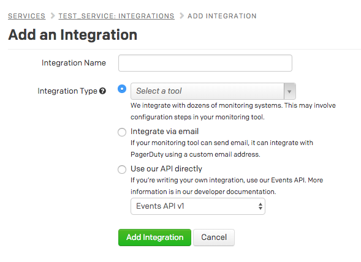Image resolution: width=361 pixels, height=262 pixels.
Task: Open TEST_SERVICE: INTEGRATIONS breadcrumb
Action: [116, 16]
